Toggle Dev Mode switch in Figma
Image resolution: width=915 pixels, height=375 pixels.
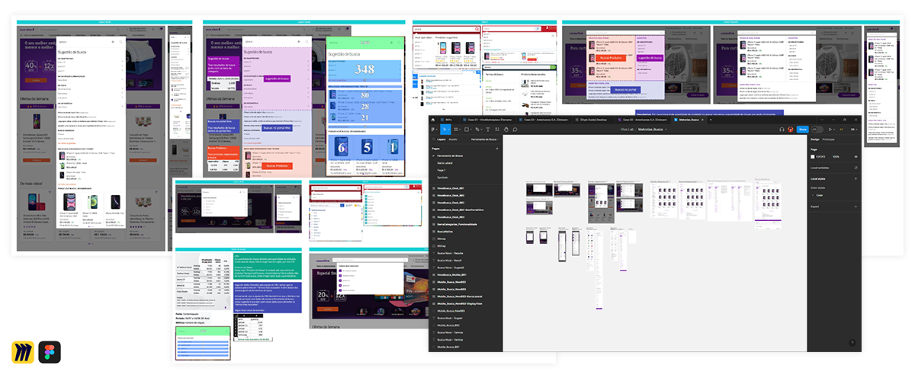[817, 130]
